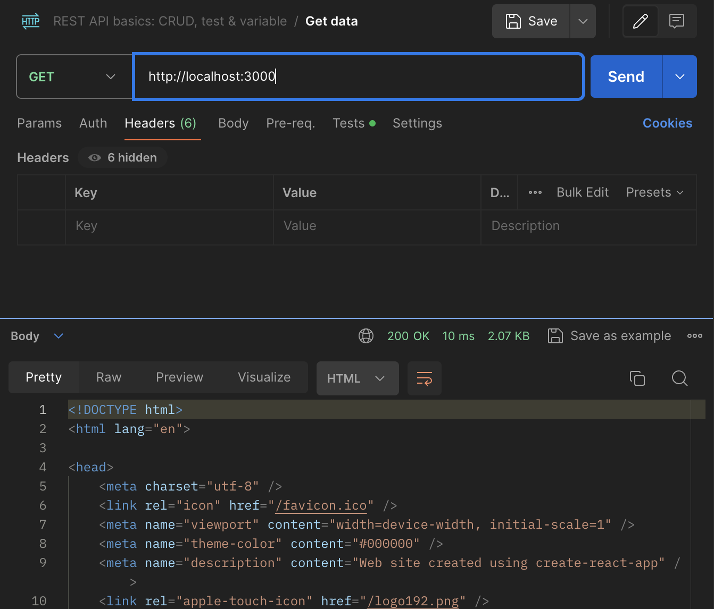
Task: Switch to the Preview response tab
Action: (x=179, y=377)
